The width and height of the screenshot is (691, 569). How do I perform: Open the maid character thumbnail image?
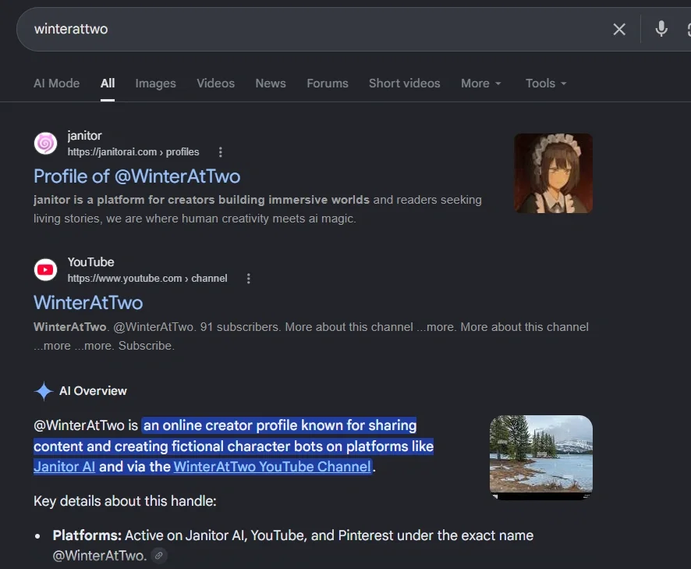point(553,173)
